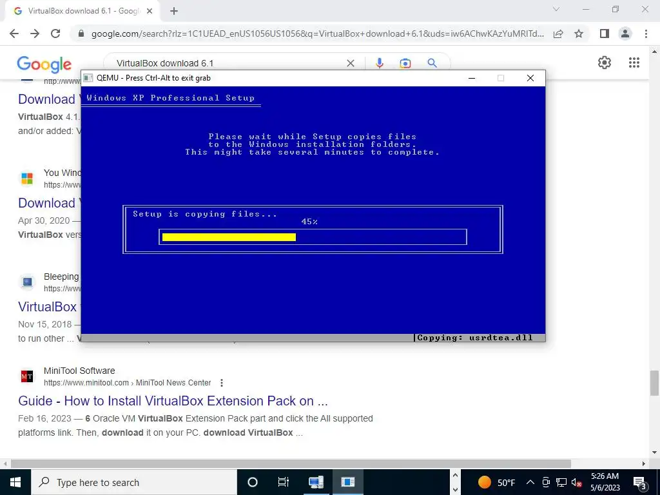
Task: Open the MiniTool VirtualBox Extension Pack guide
Action: coord(173,401)
